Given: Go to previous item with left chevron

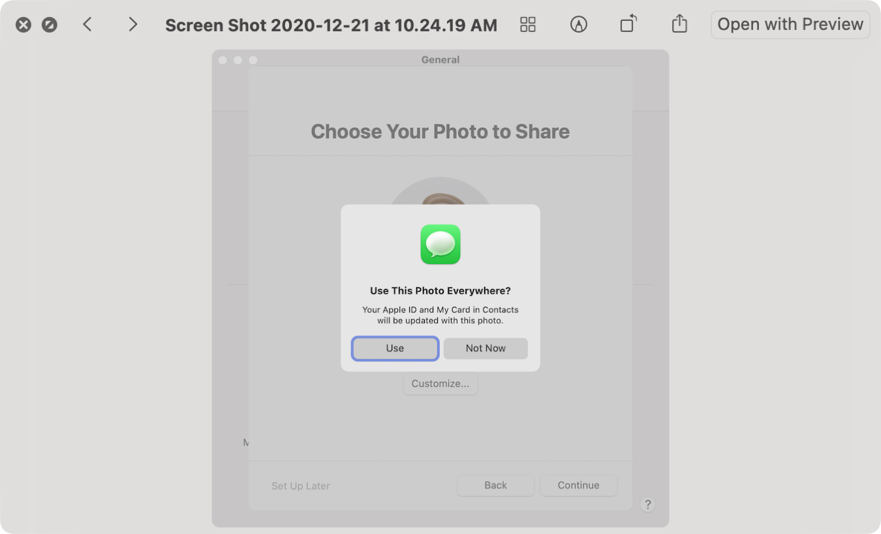Looking at the screenshot, I should click(87, 25).
